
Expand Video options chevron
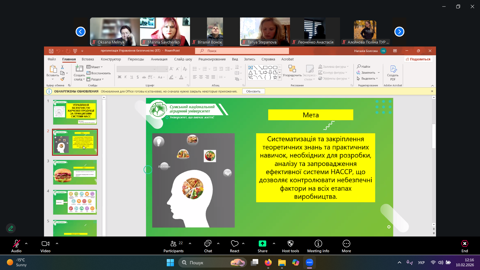tap(57, 243)
